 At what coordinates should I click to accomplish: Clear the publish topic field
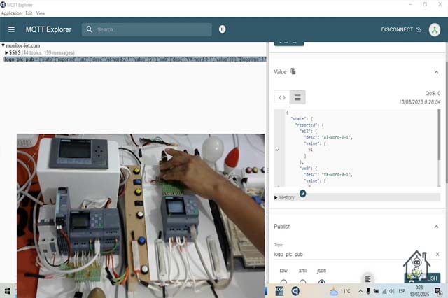[x=437, y=255]
